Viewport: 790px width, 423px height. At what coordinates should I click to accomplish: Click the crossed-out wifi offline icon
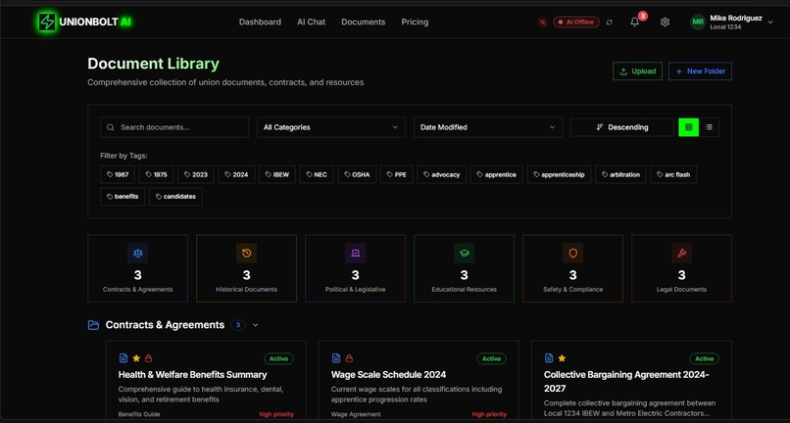(543, 23)
